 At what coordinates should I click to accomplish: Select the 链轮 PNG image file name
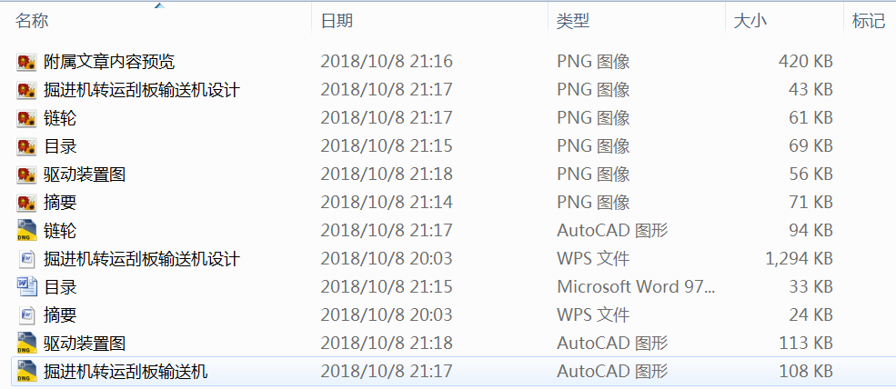click(x=60, y=118)
